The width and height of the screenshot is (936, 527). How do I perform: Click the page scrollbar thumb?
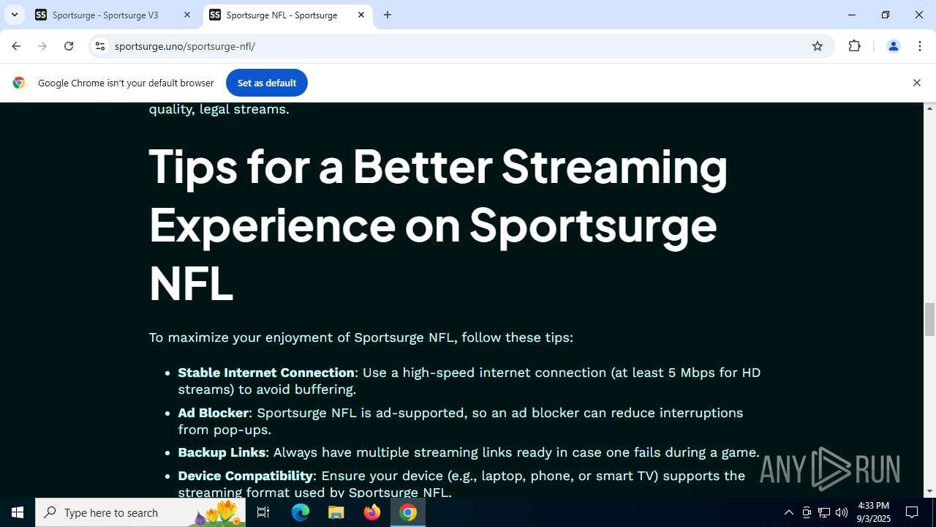pos(930,319)
